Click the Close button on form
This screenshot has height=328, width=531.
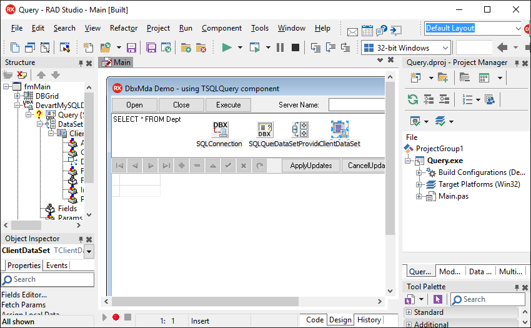[181, 105]
